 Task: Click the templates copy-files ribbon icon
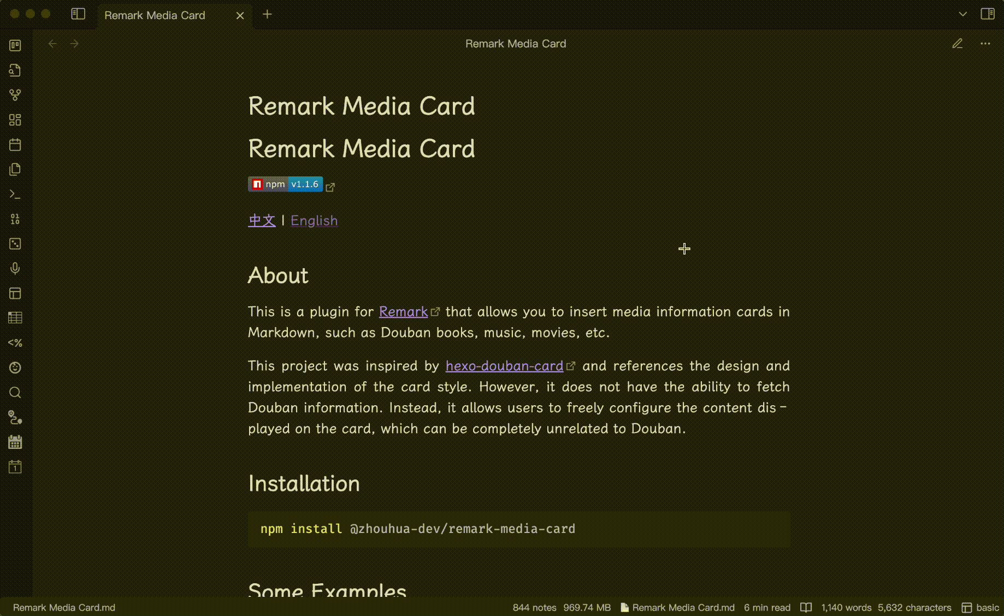click(x=15, y=169)
